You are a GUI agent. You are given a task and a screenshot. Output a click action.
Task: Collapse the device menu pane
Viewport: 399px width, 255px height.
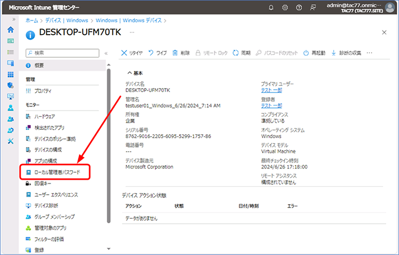pyautogui.click(x=106, y=53)
